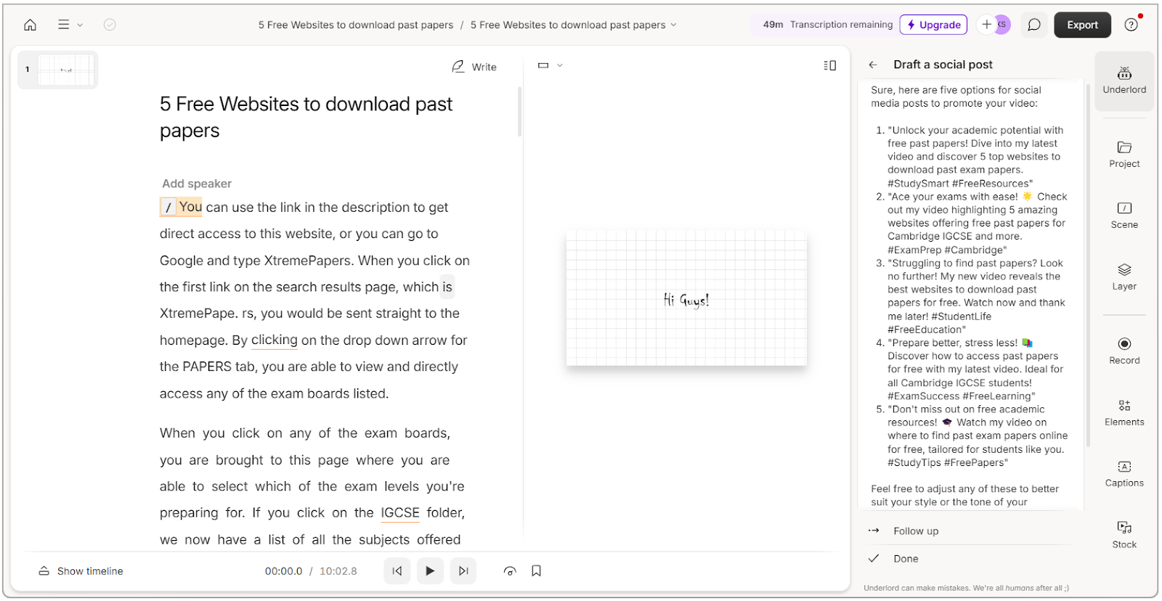The image size is (1162, 601).
Task: Go back from Draft a social post
Action: point(873,65)
